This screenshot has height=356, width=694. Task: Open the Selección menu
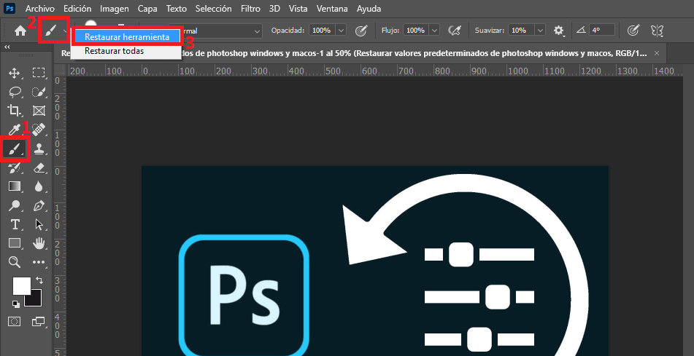tap(213, 9)
